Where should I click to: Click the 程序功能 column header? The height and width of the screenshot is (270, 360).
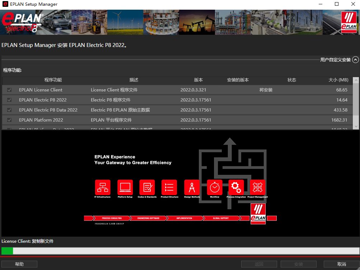[53, 80]
